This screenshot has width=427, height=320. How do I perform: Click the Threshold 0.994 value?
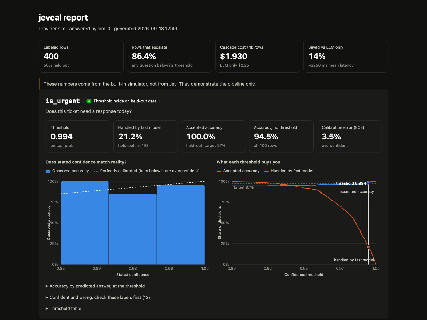click(x=61, y=137)
